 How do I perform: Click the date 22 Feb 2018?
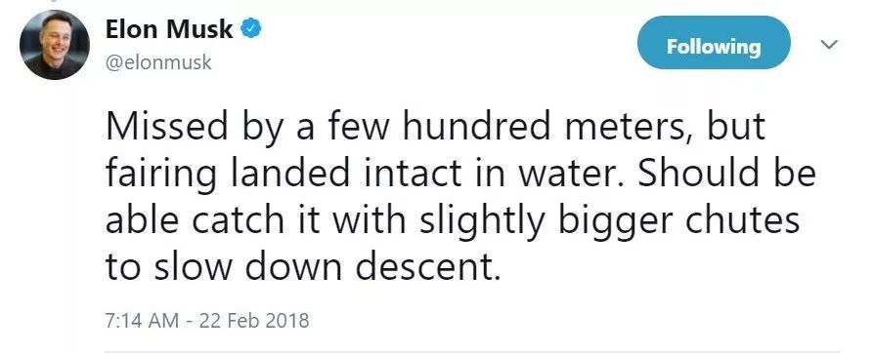[251, 321]
